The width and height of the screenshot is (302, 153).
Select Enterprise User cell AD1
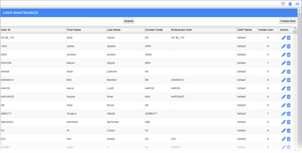point(173,139)
